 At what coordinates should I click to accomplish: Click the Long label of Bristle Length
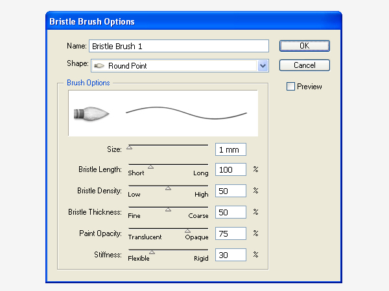(x=201, y=173)
